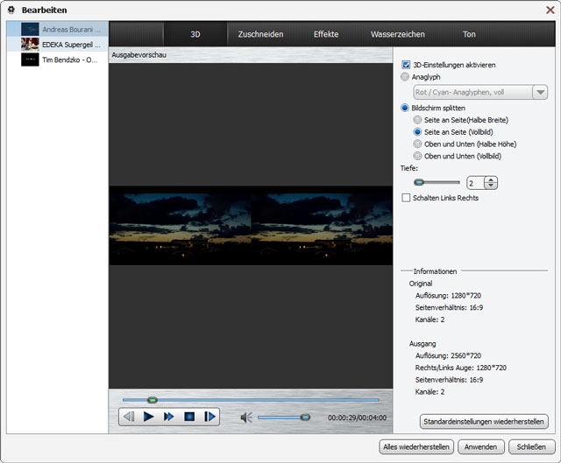Click the output Auflösung: 2560*720 text
561x463 pixels.
pos(448,355)
